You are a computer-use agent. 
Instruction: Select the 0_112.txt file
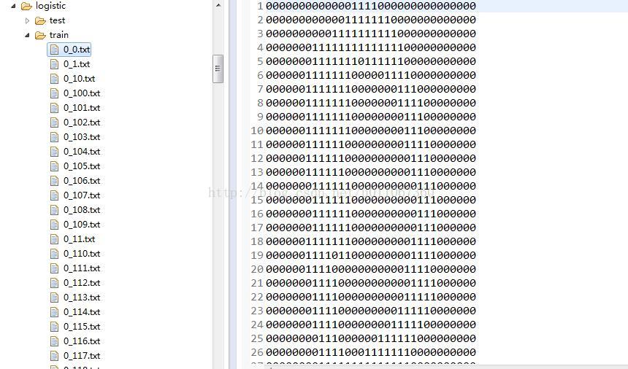coord(82,283)
